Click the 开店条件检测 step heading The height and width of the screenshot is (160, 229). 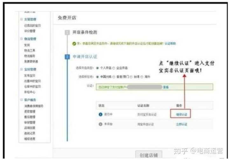point(85,32)
